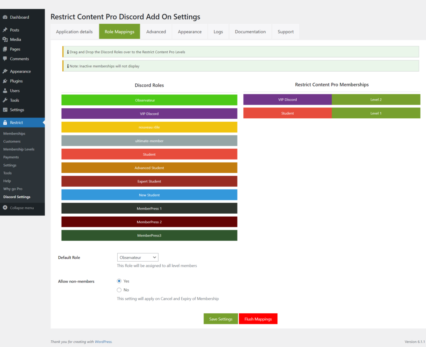426x347 pixels.
Task: Open Membership Levels submenu item
Action: pos(19,149)
